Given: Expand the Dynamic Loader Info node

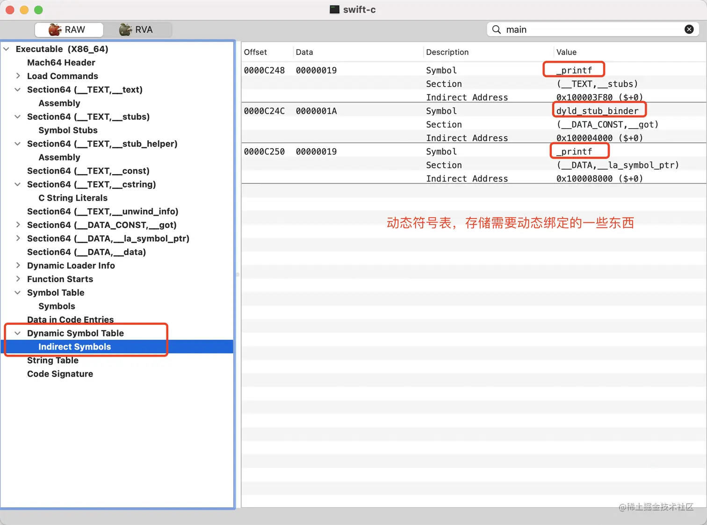Looking at the screenshot, I should tap(18, 265).
